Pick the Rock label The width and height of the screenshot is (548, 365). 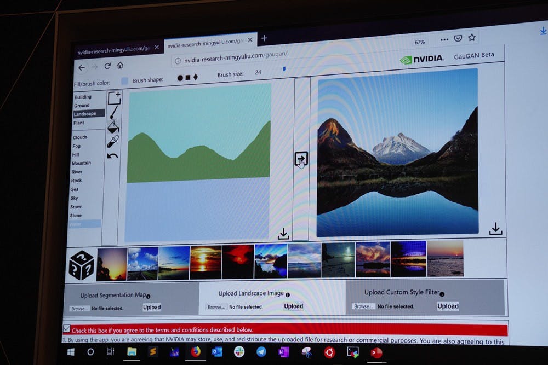76,181
